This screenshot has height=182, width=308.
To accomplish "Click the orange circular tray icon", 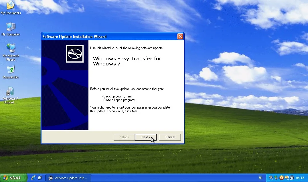I will 281,178.
